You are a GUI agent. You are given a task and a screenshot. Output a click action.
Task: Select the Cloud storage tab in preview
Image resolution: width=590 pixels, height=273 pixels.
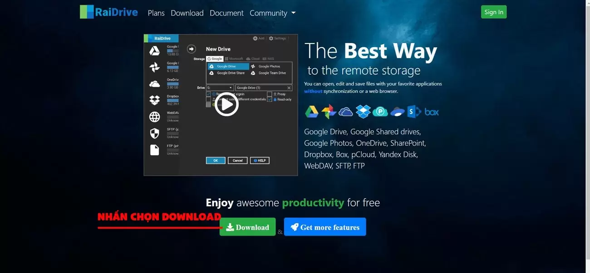click(x=253, y=59)
